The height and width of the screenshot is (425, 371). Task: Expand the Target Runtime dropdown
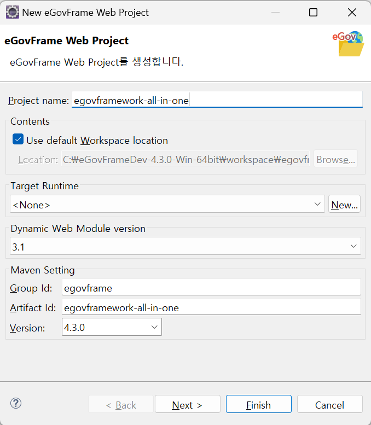point(167,205)
